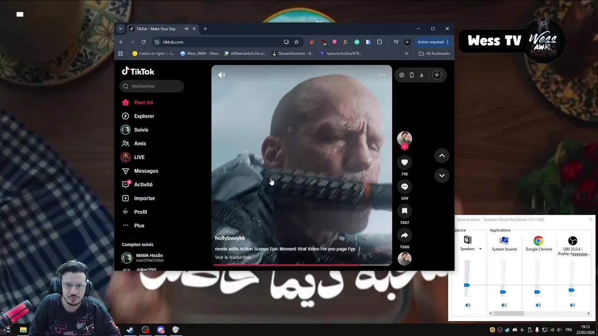Bookmark this page with star icon
Screen dimensions: 598x336
[296, 42]
